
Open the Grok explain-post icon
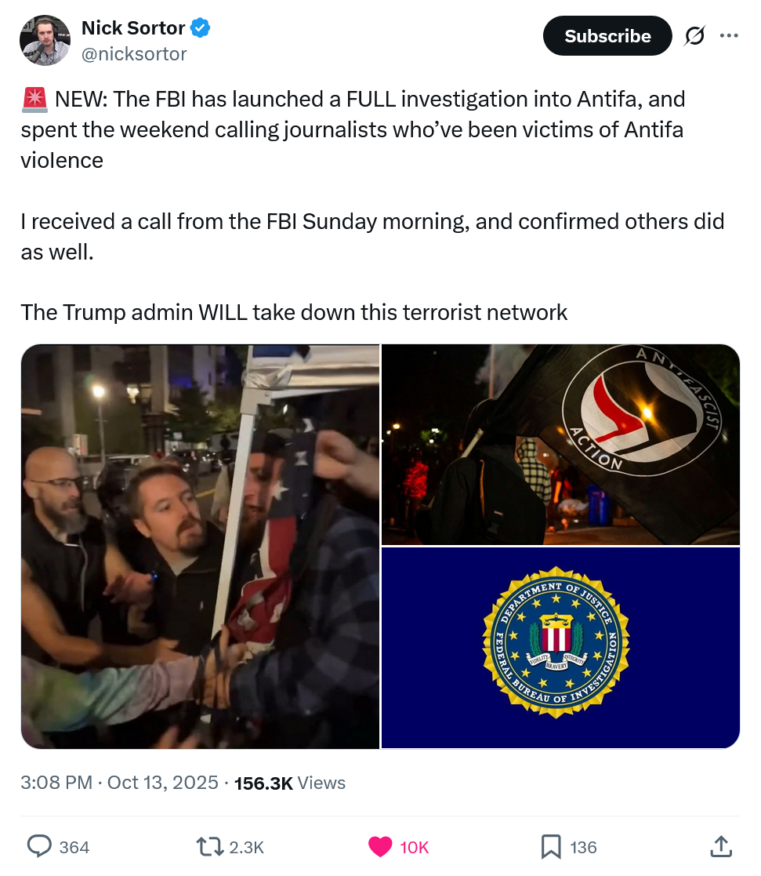(694, 36)
